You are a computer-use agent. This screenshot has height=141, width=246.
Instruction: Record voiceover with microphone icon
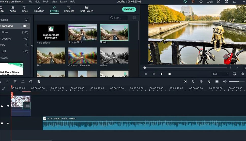point(201,82)
